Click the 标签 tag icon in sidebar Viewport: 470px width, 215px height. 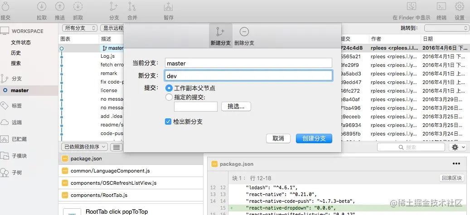coord(5,105)
